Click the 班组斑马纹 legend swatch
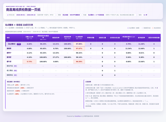The image size is (166, 122). point(142,28)
